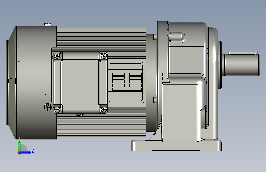Select the rounded lug on the gearbox top
The width and height of the screenshot is (266, 172).
177,37
